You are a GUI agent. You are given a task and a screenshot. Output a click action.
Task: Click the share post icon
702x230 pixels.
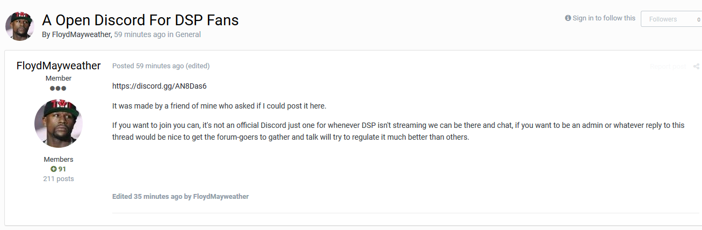coord(696,67)
